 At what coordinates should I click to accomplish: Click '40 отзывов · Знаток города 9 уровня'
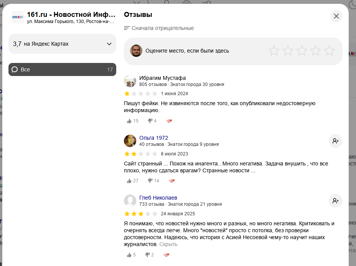(179, 144)
